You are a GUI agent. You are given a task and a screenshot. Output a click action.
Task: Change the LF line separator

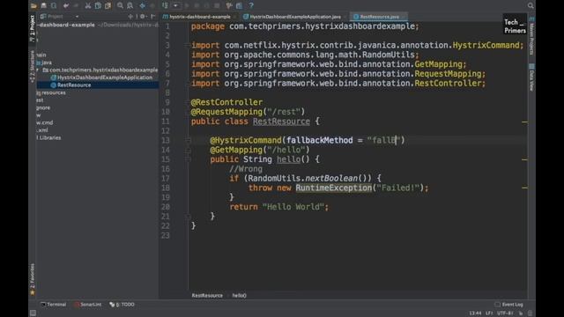pos(488,313)
